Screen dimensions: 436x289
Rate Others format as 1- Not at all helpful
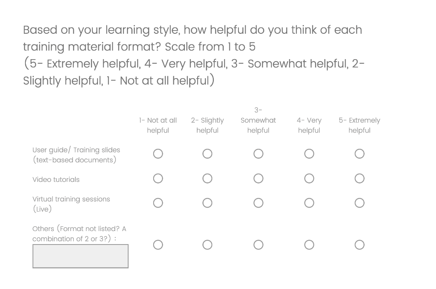coord(158,245)
